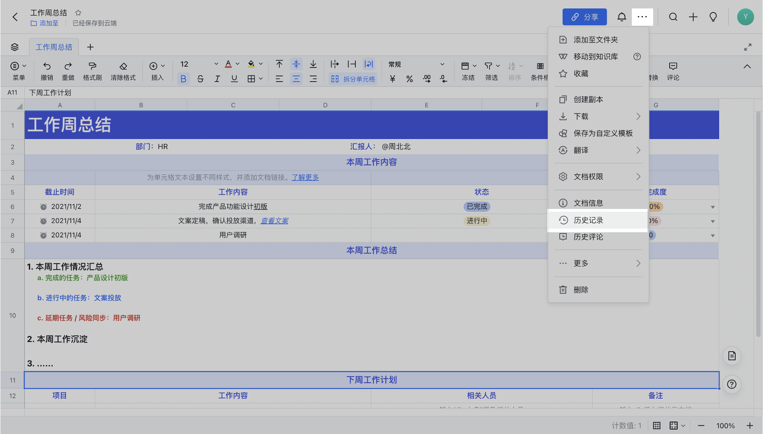The image size is (763, 434).
Task: Toggle strikethrough text formatting
Action: tap(200, 79)
